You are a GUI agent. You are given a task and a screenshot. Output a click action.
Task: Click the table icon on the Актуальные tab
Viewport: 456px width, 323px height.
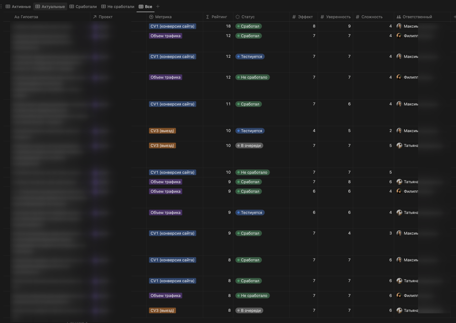(38, 7)
